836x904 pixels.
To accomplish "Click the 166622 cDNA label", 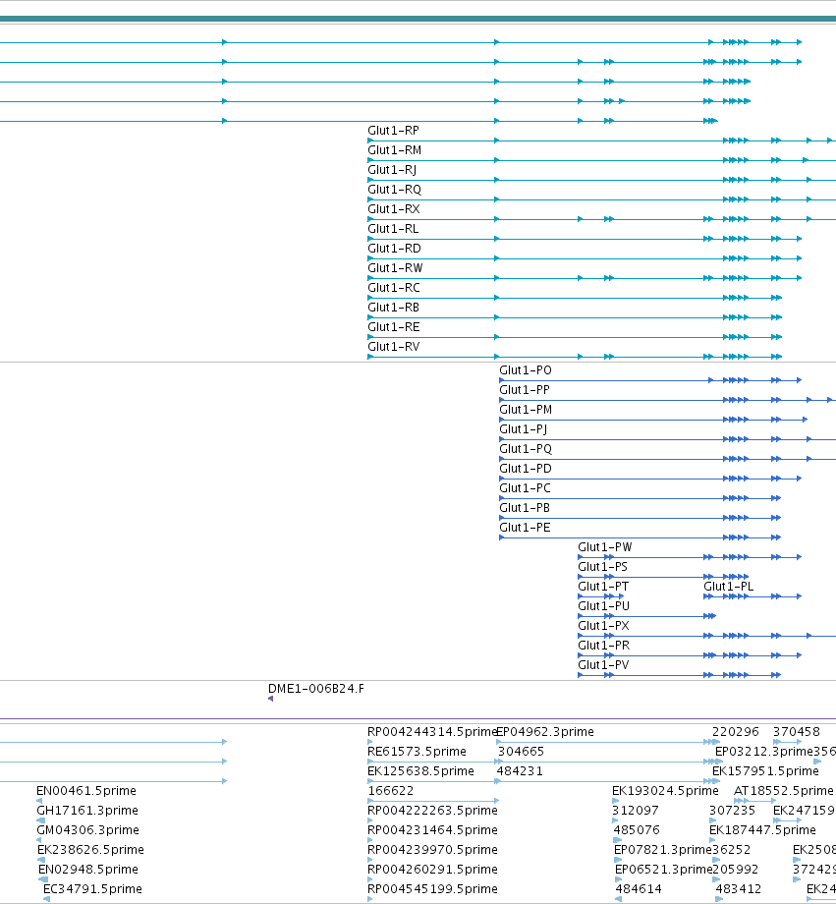I will (390, 790).
